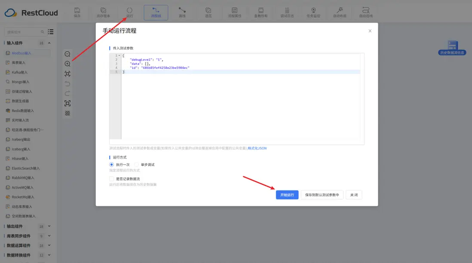
Task: Click the "data": [] line in editor
Action: 140,64
